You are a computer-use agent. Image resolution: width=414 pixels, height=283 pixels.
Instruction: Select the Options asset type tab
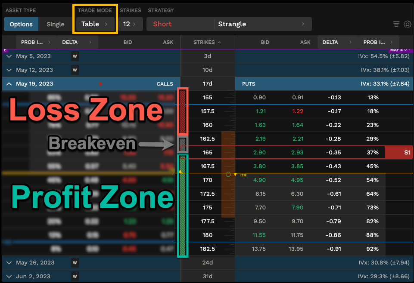[21, 25]
